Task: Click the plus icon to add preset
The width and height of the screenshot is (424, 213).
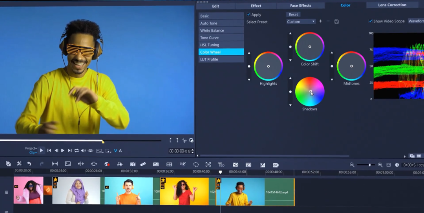Action: click(x=320, y=21)
